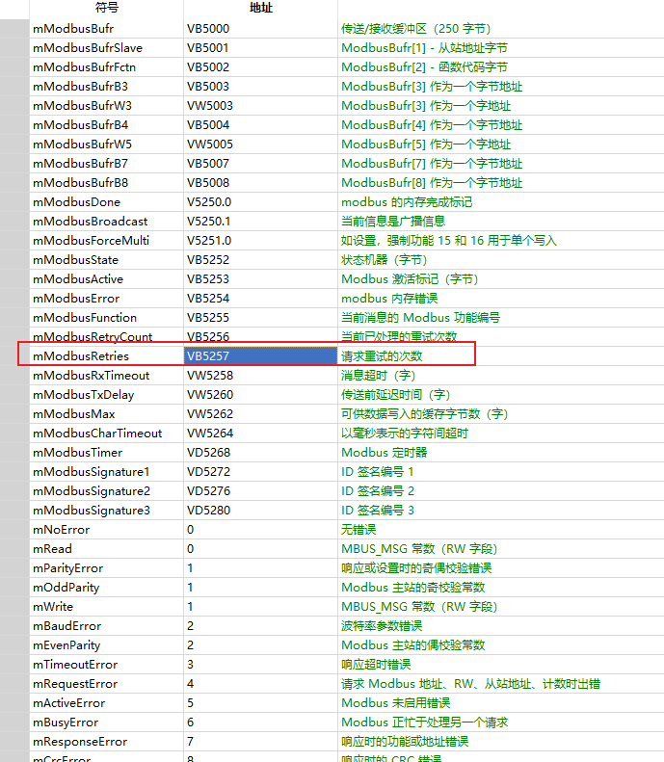This screenshot has width=664, height=762.
Task: Select address cell VW5003
Action: (260, 106)
